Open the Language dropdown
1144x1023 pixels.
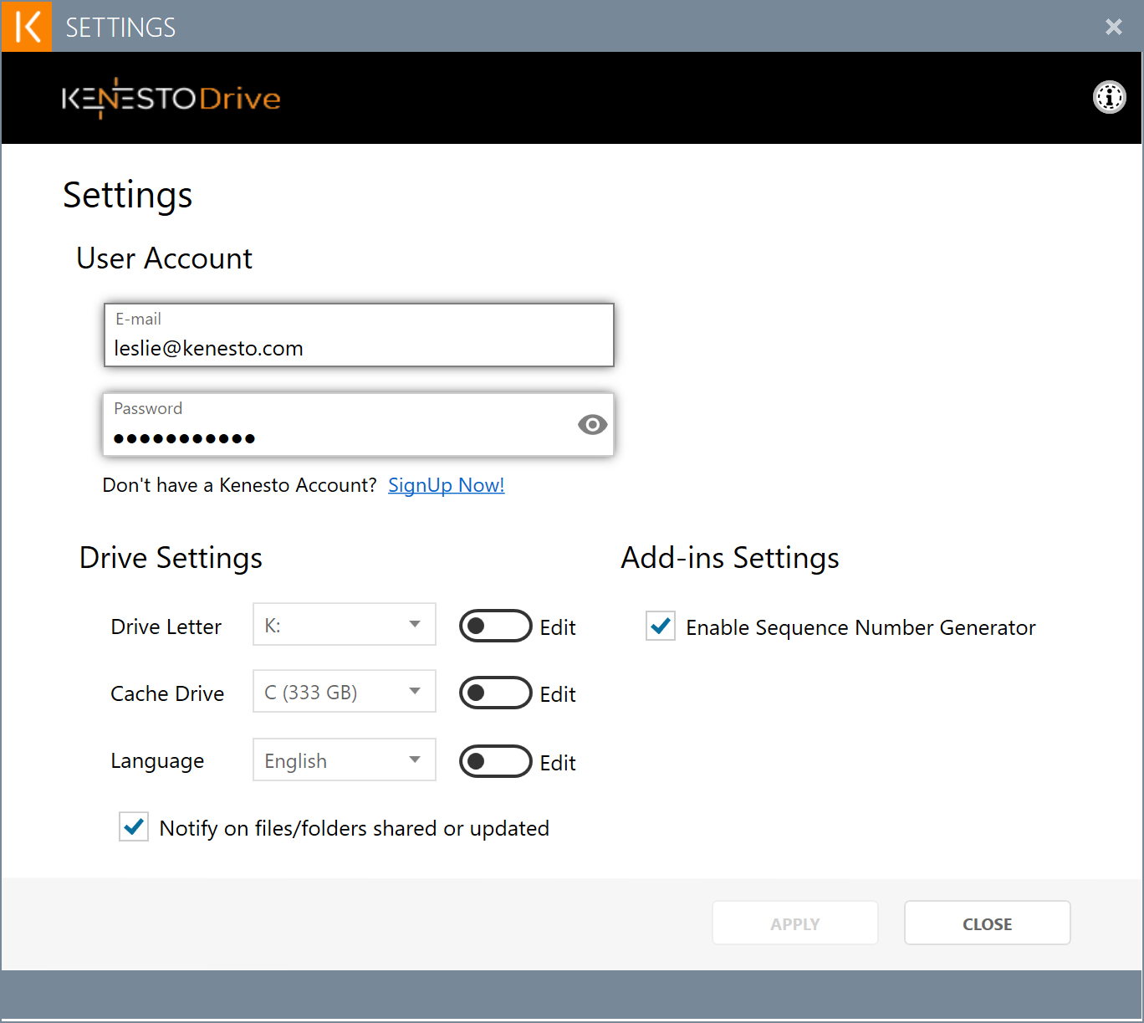(345, 760)
